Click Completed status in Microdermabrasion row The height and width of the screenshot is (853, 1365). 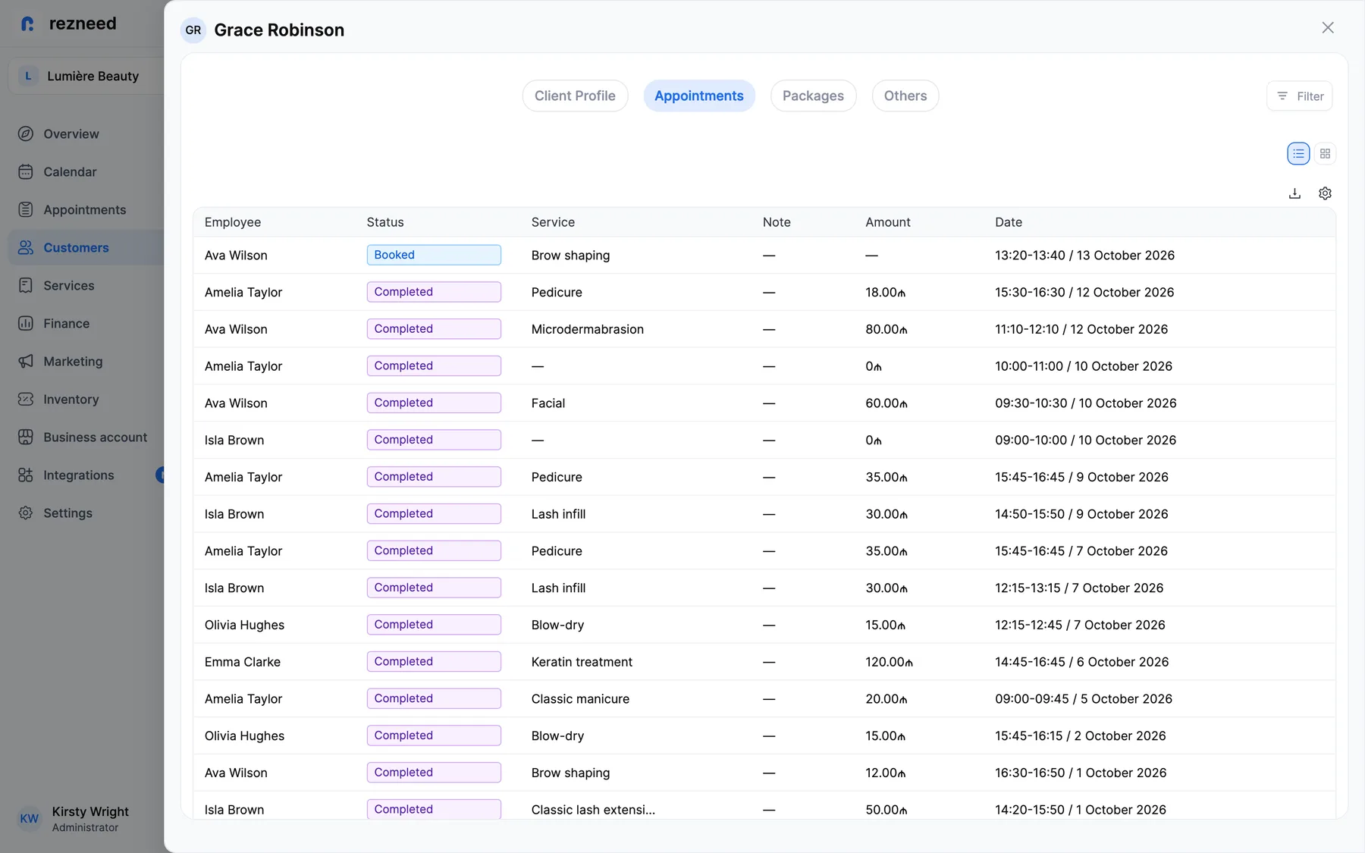(x=434, y=329)
